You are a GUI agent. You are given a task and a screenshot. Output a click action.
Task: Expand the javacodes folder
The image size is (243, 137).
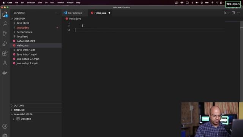[x=23, y=28]
